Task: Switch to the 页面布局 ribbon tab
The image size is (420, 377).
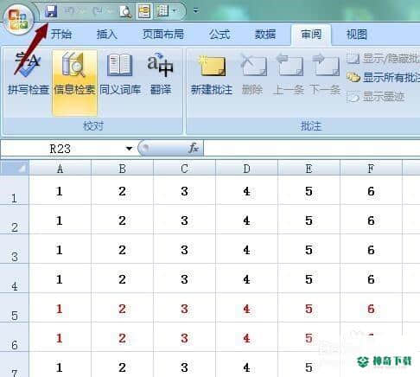Action: point(163,35)
